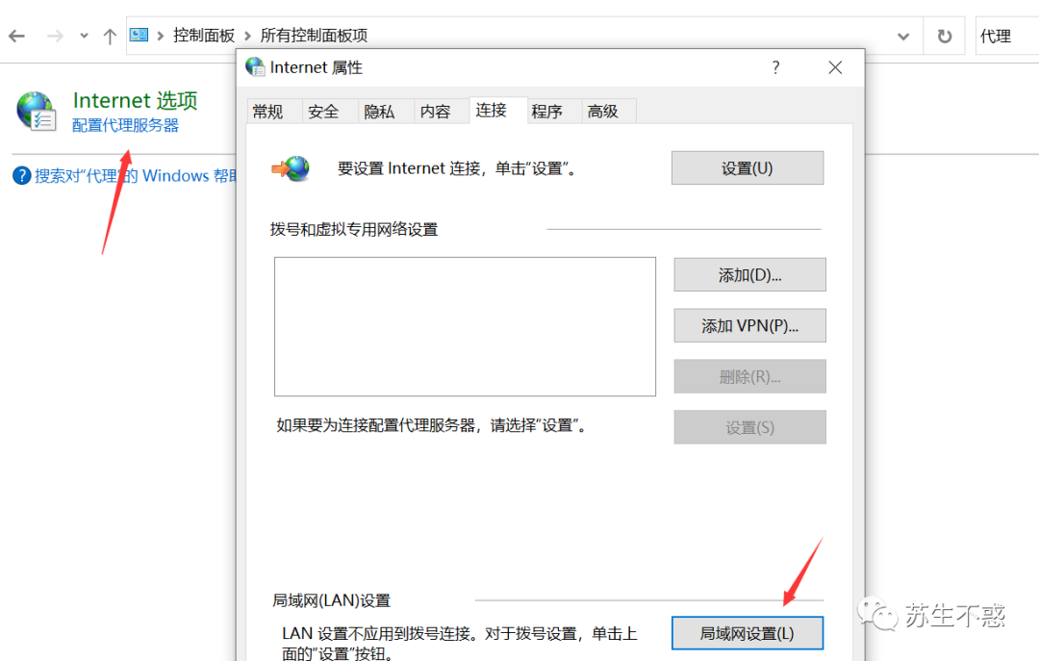Screen dimensions: 1039x661
Task: Select 所有控制面板项 in the breadcrumb
Action: point(314,36)
